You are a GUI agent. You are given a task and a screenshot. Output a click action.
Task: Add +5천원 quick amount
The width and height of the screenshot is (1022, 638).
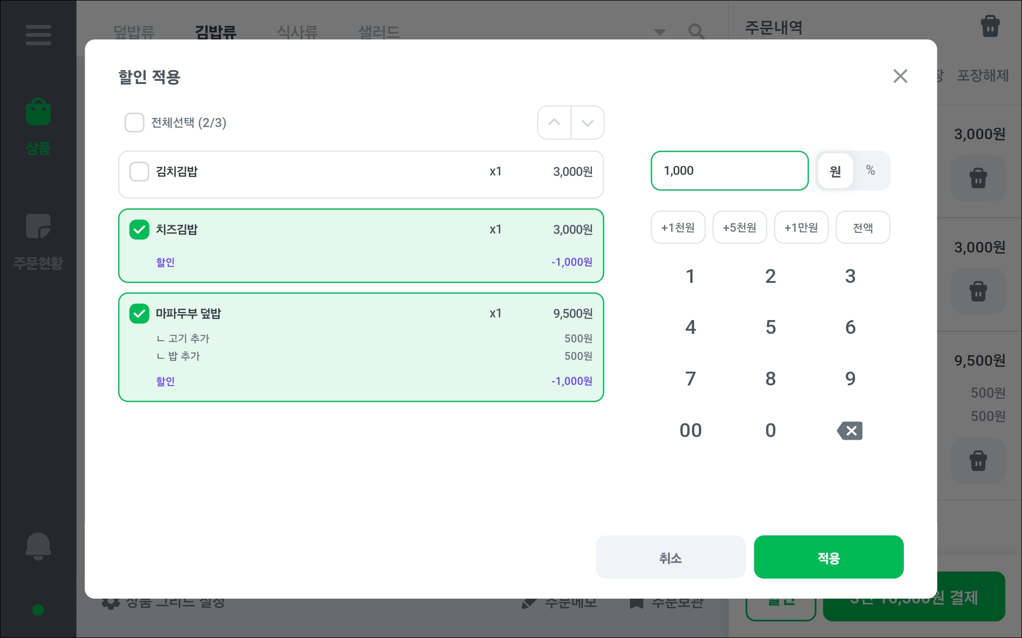[739, 228]
